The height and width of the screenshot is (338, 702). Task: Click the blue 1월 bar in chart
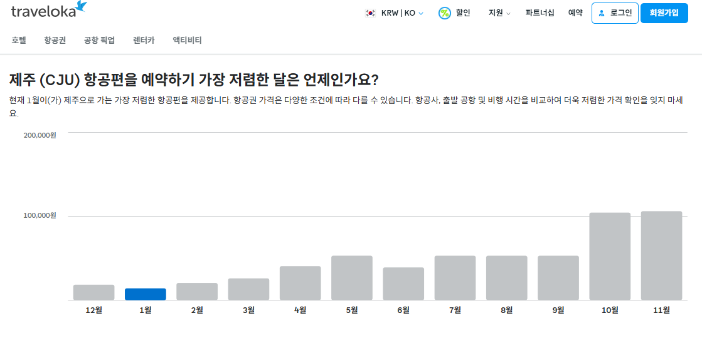[146, 294]
